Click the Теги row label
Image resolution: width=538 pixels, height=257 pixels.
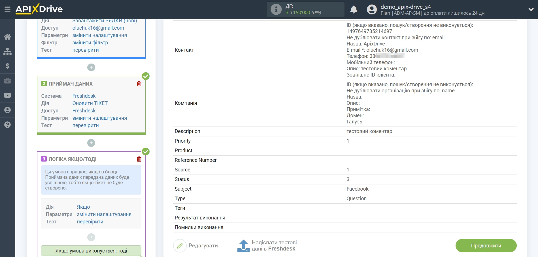[x=180, y=208]
